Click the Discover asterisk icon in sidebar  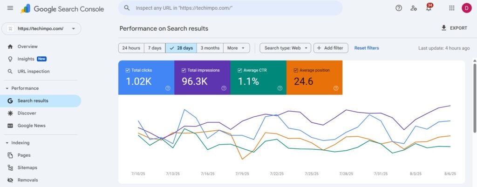(10, 113)
